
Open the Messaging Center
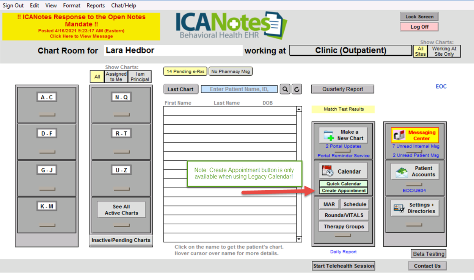pos(415,135)
